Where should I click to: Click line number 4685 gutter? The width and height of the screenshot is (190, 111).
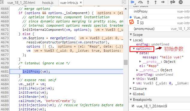pyautogui.click(x=5, y=88)
